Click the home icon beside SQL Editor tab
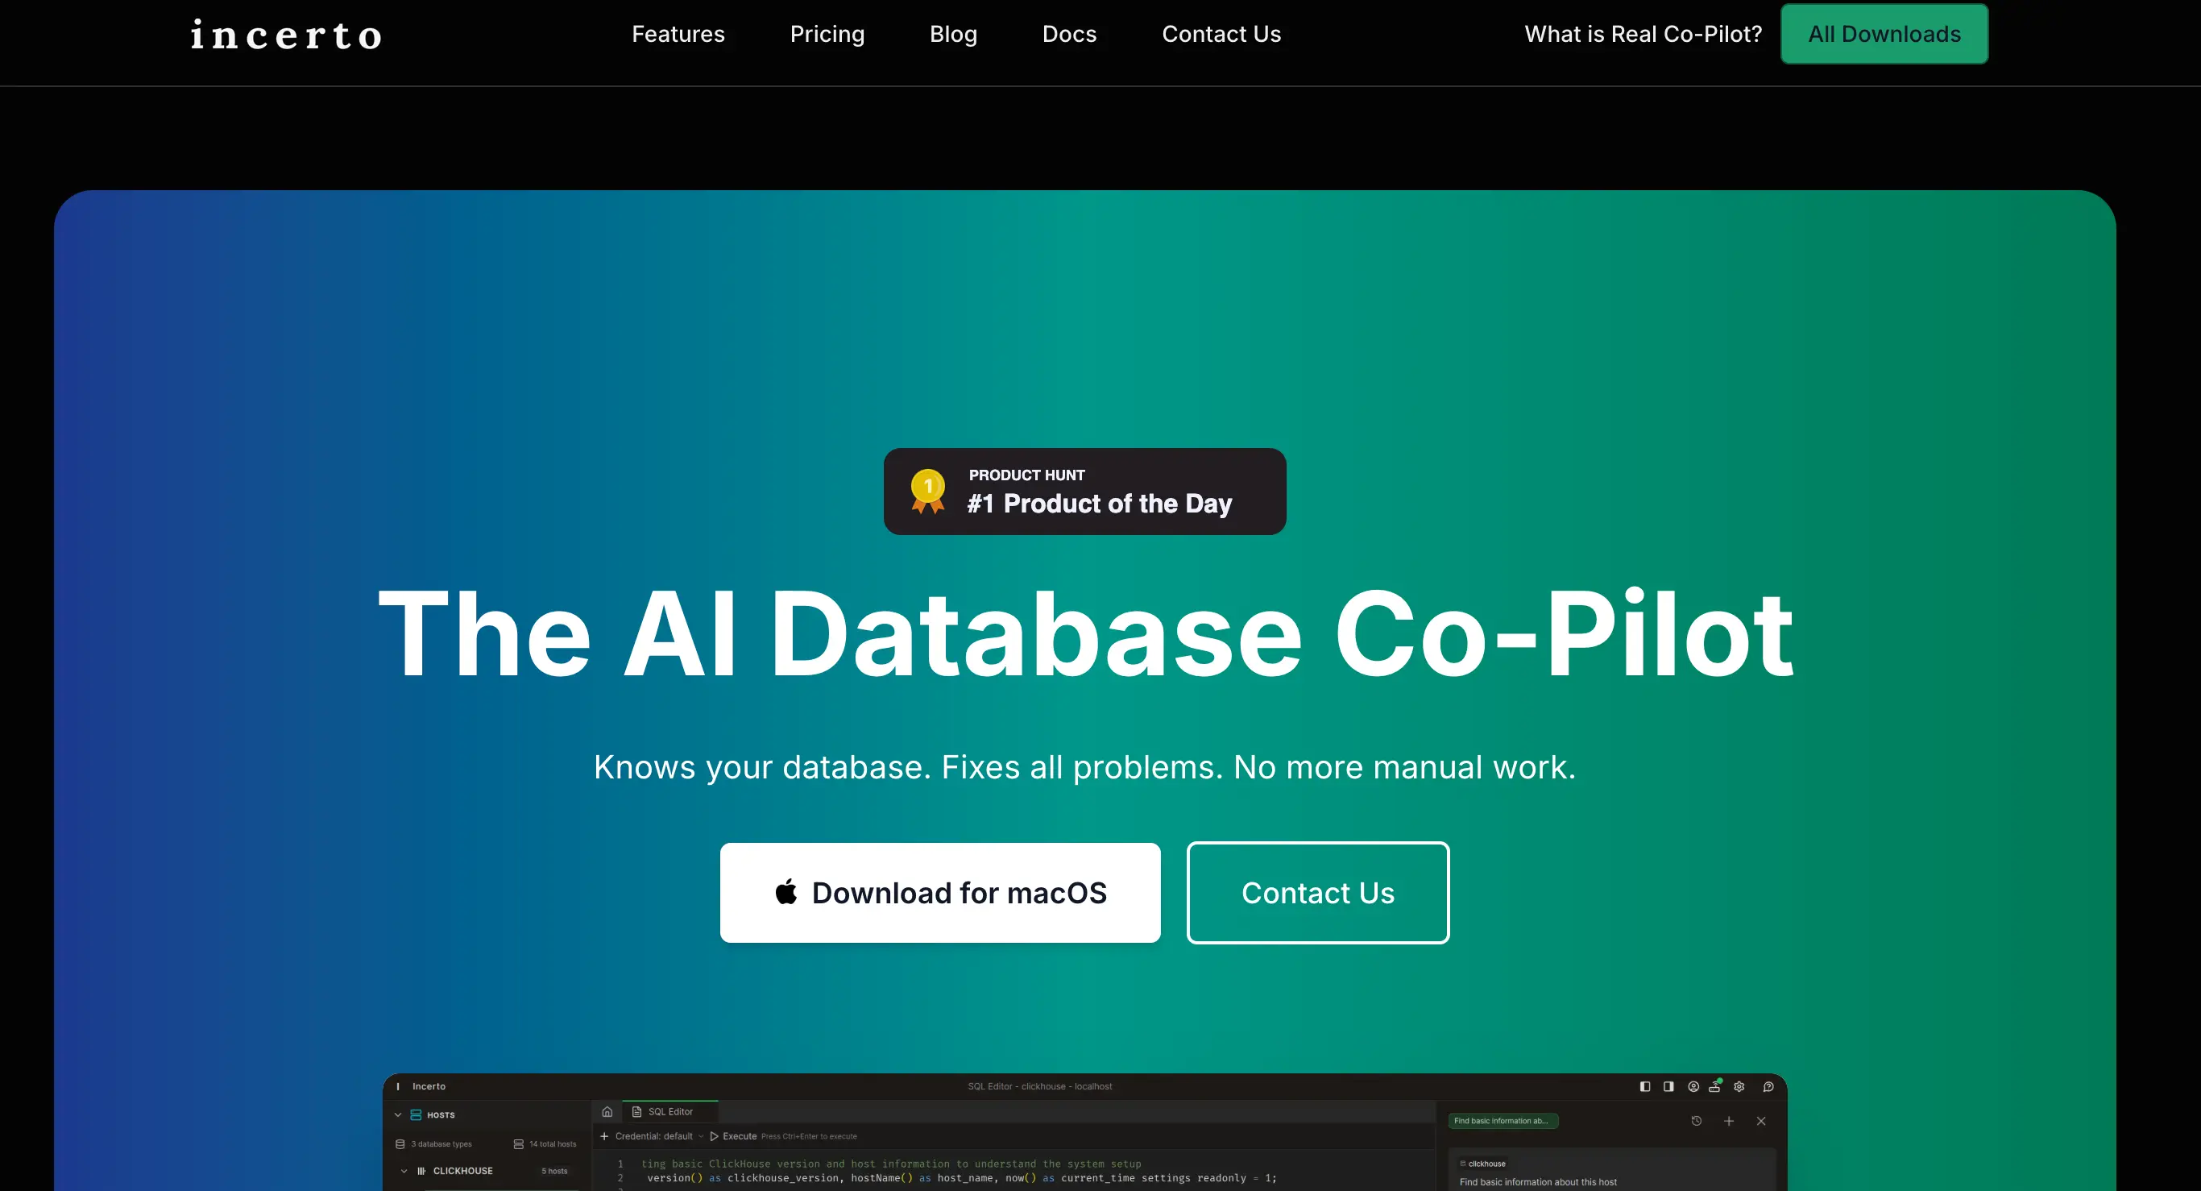Screen dimensions: 2201x1191 tap(607, 1111)
